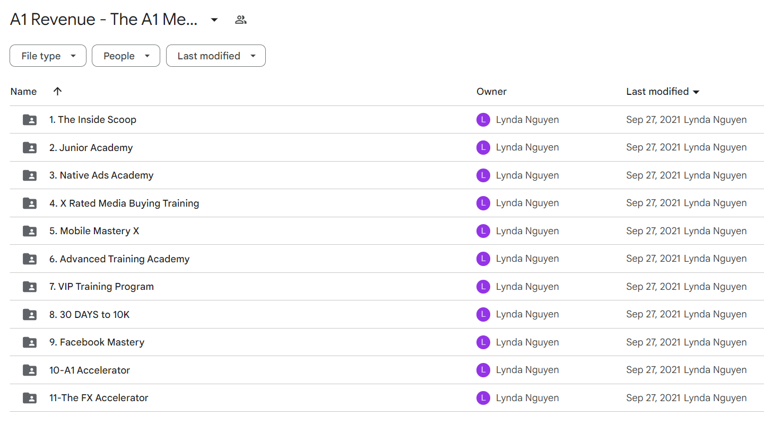
Task: Click the shared folder icon for Mobile Mastery X
Action: tap(30, 231)
